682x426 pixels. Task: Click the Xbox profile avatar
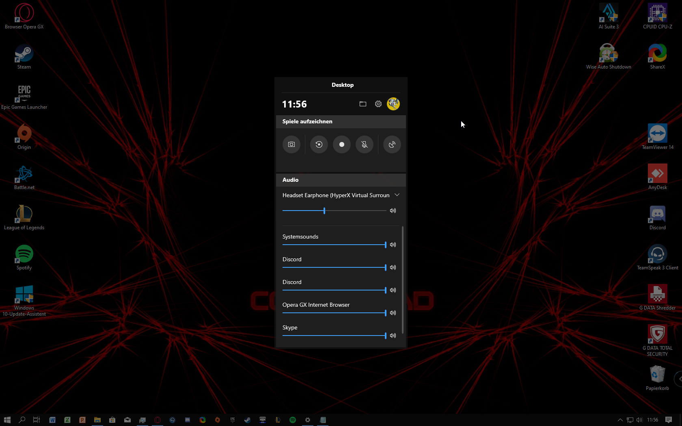[393, 104]
